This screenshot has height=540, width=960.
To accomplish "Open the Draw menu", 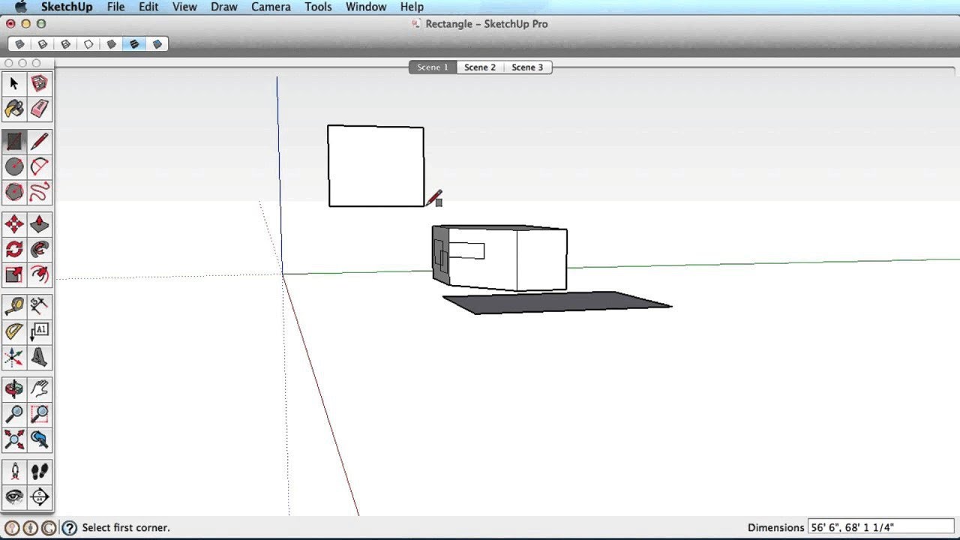I will (223, 7).
